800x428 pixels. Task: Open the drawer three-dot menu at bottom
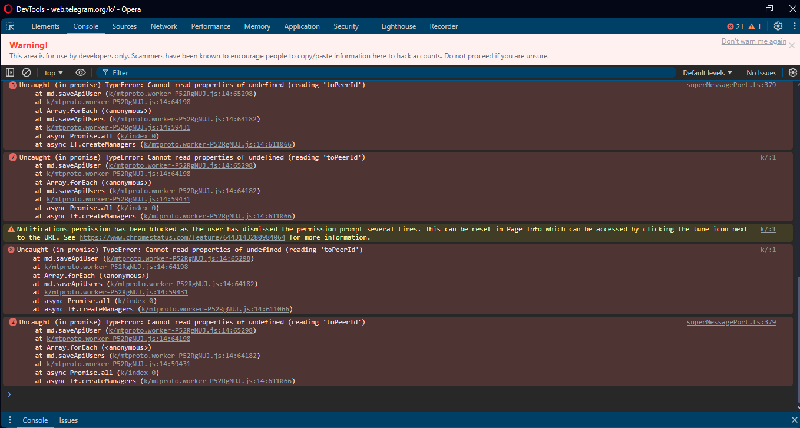[x=10, y=420]
